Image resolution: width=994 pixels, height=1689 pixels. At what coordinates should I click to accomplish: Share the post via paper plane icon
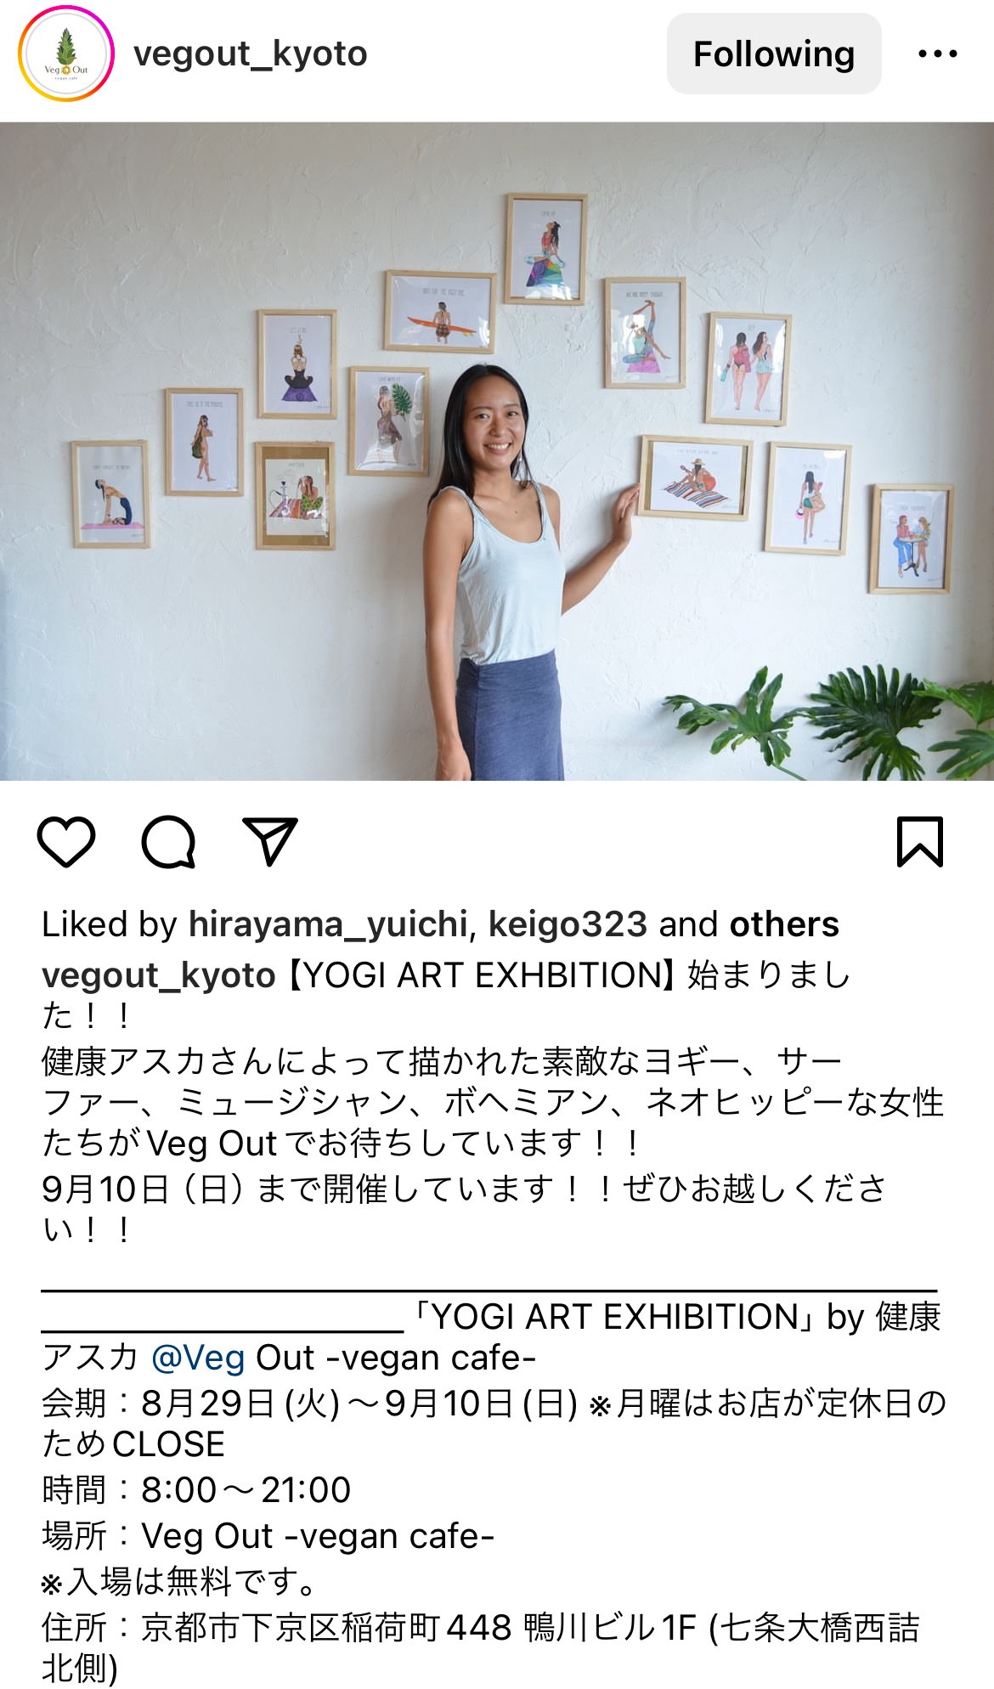click(x=270, y=841)
